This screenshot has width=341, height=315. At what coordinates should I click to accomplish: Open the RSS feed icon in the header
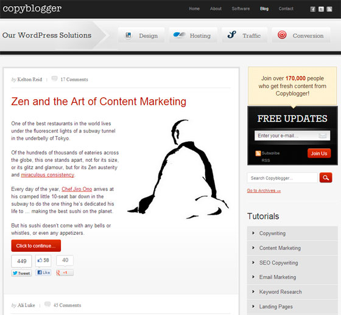pyautogui.click(x=329, y=9)
